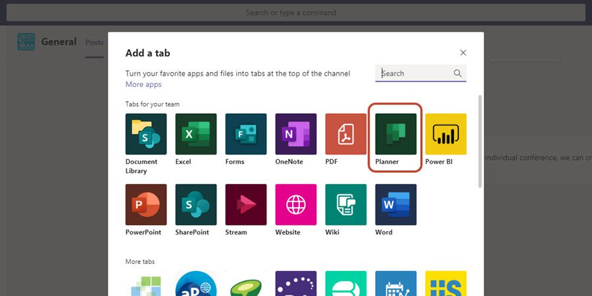Select the SharePoint app tile
The height and width of the screenshot is (296, 592).
pyautogui.click(x=196, y=205)
